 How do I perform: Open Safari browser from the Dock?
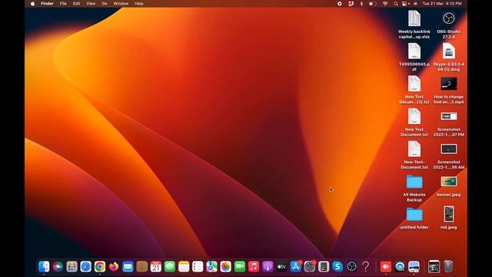tap(85, 267)
